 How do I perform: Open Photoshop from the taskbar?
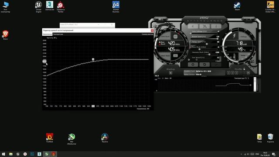[32, 154]
